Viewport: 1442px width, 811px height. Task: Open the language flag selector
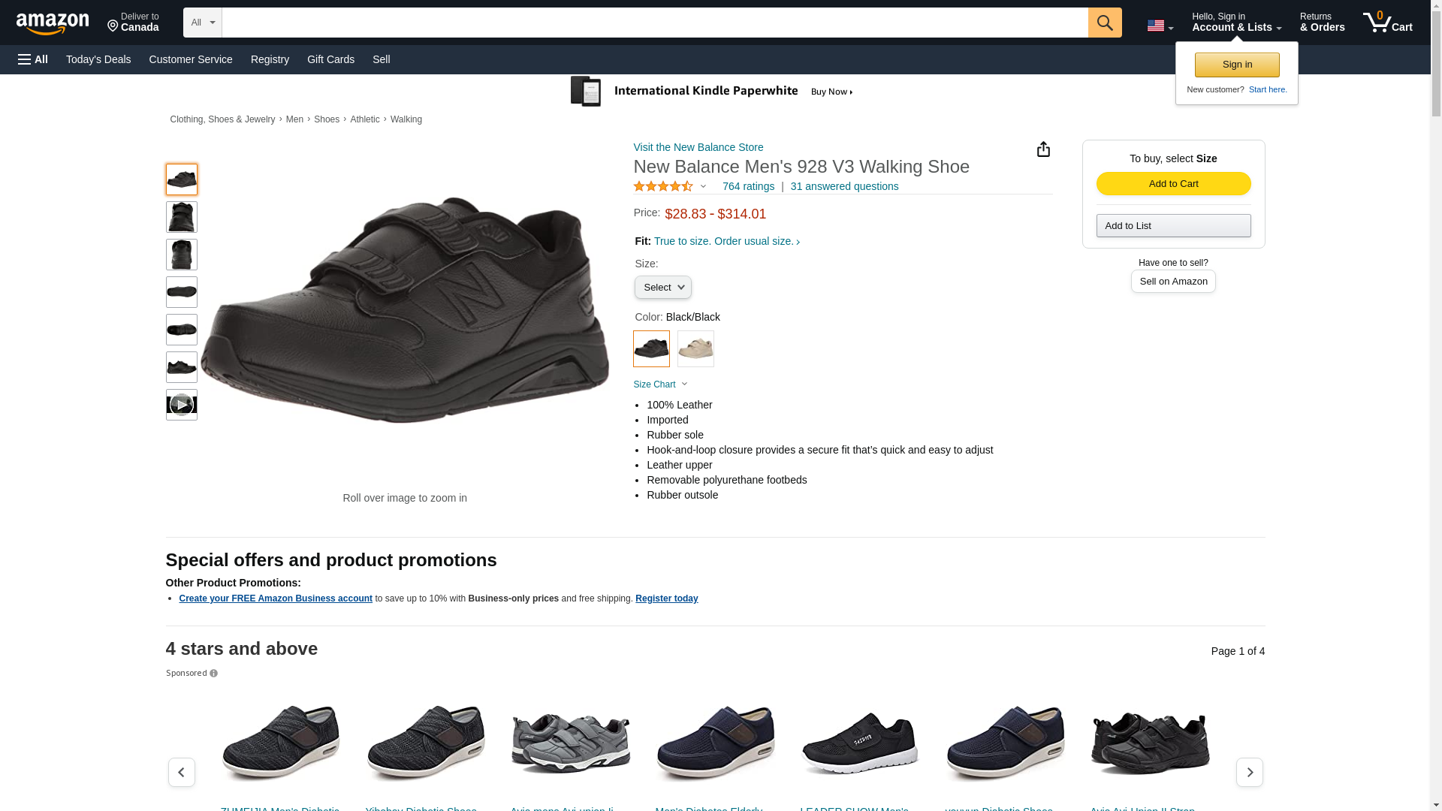coord(1160,26)
